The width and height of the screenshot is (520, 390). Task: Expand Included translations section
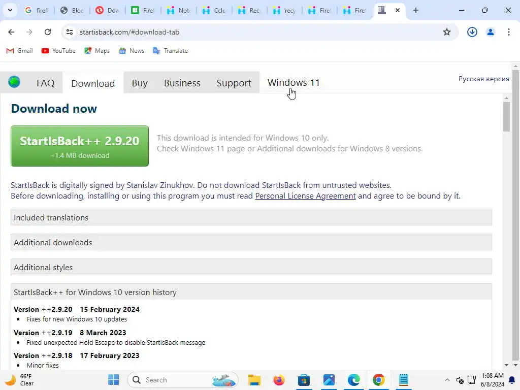click(251, 217)
